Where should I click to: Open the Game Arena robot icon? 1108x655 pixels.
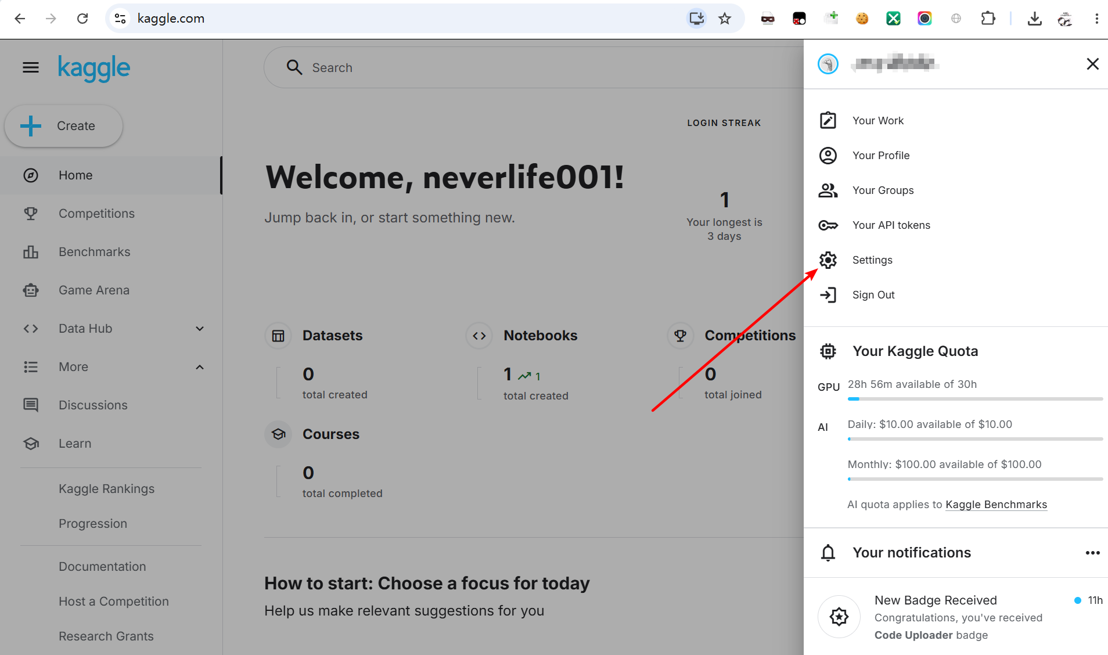click(x=31, y=290)
